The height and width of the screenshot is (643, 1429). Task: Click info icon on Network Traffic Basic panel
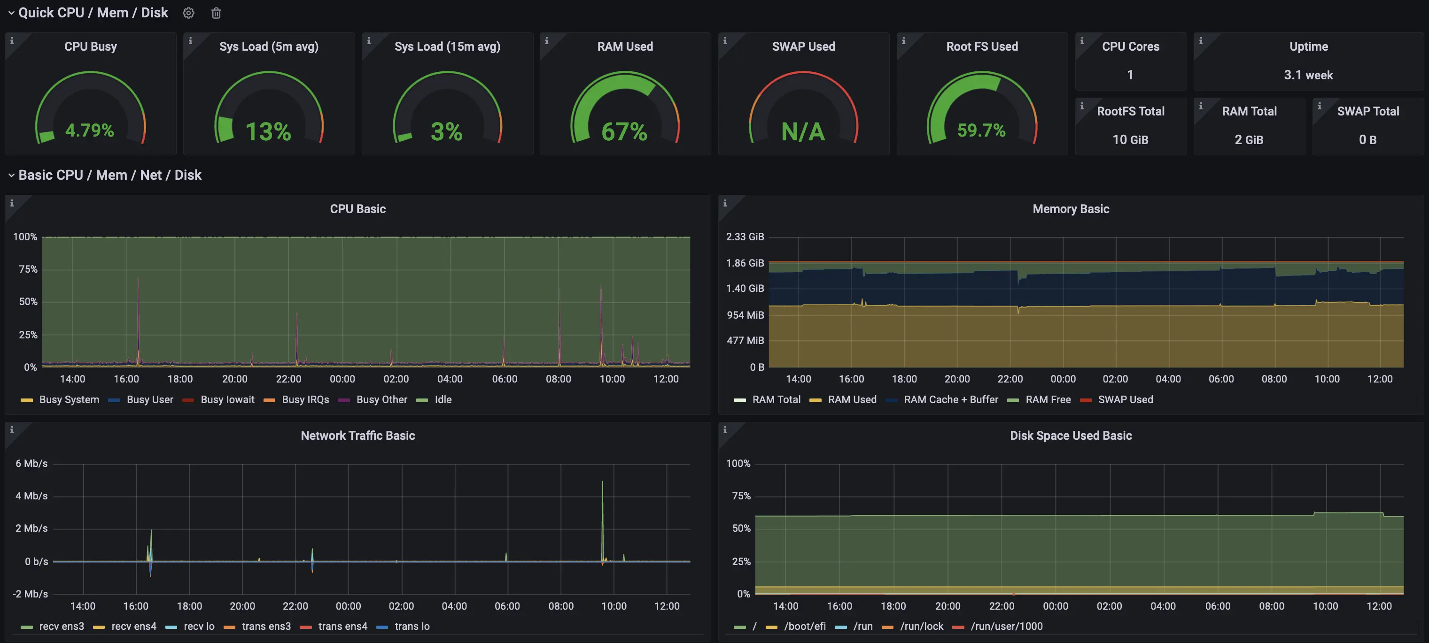(x=12, y=429)
